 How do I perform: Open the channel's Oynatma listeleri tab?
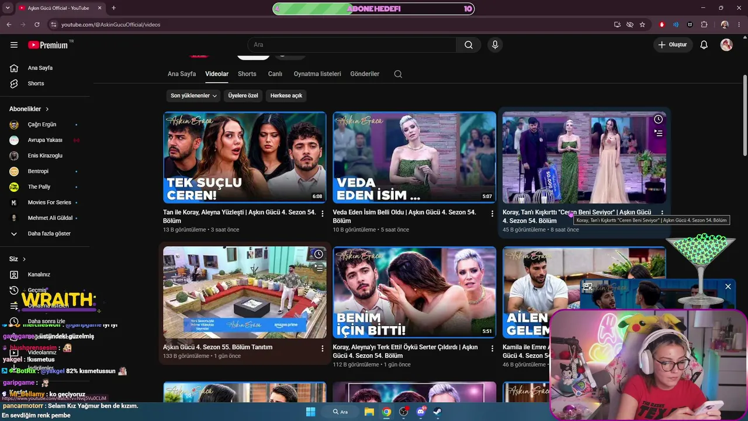[x=317, y=74]
